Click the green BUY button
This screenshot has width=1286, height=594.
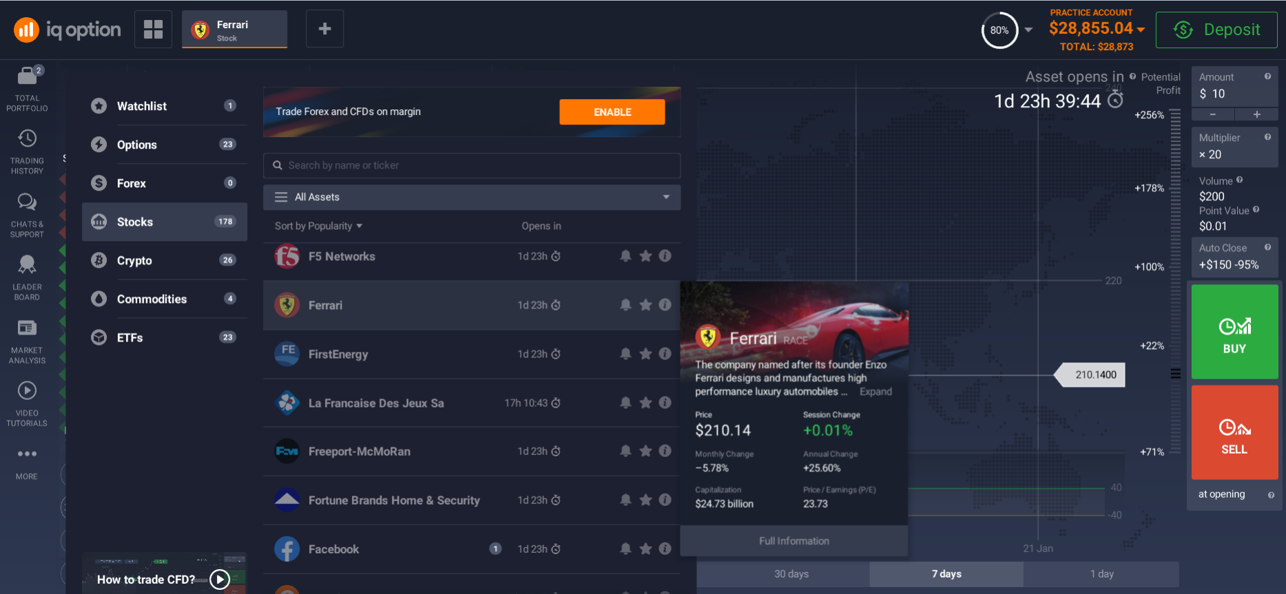1234,332
